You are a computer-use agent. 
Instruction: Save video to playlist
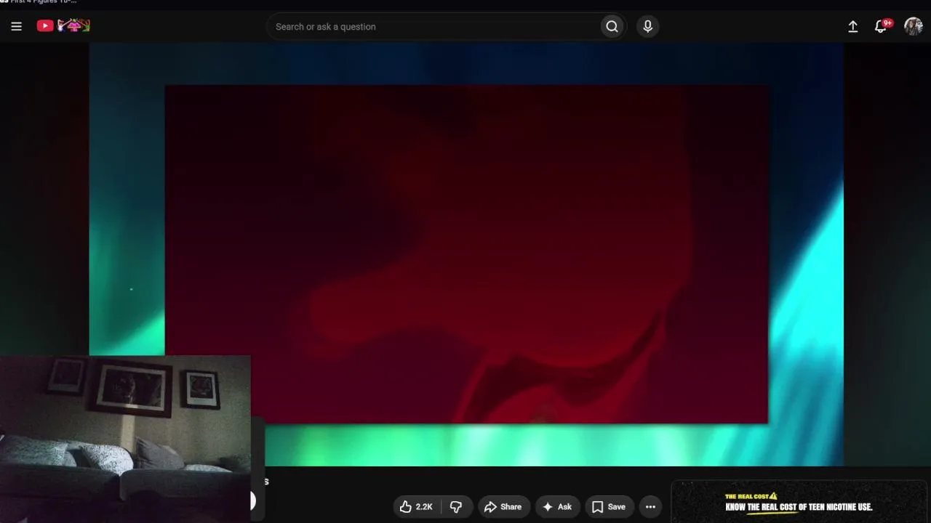609,507
